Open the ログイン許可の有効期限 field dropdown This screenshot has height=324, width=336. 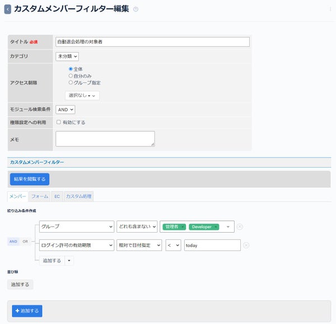(77, 245)
